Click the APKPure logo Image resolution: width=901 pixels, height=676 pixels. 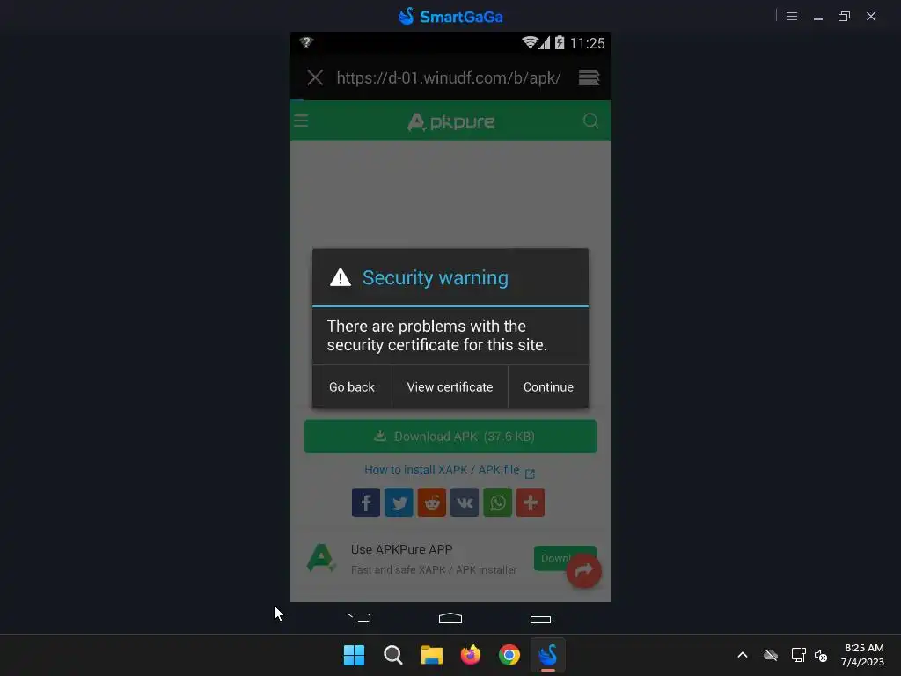coord(451,121)
